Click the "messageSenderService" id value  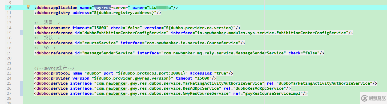[x=107, y=53]
